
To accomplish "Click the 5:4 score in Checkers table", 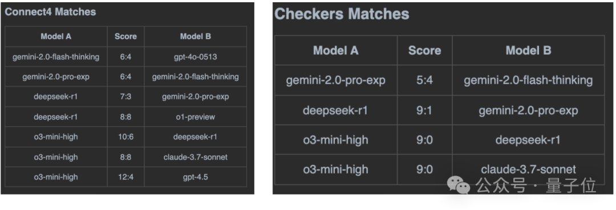I will [425, 80].
